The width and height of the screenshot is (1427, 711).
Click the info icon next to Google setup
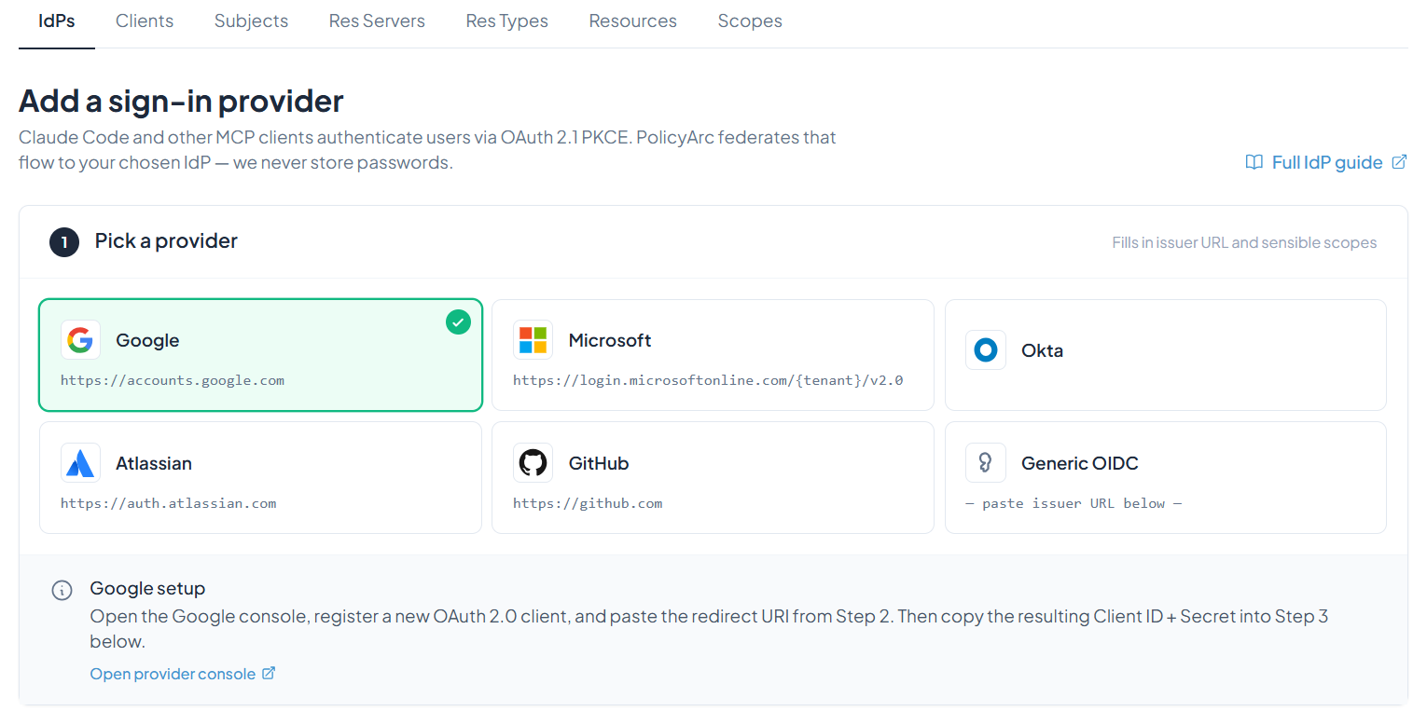point(62,590)
